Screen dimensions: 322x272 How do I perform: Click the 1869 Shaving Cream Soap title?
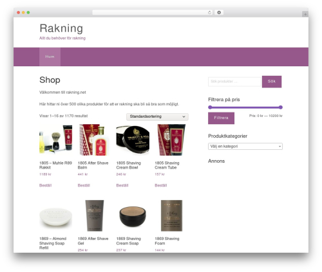click(129, 241)
